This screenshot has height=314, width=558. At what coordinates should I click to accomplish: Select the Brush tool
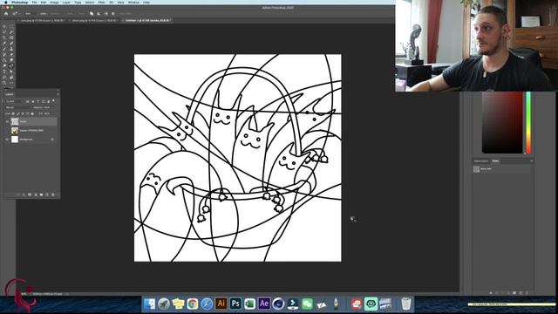coord(3,49)
